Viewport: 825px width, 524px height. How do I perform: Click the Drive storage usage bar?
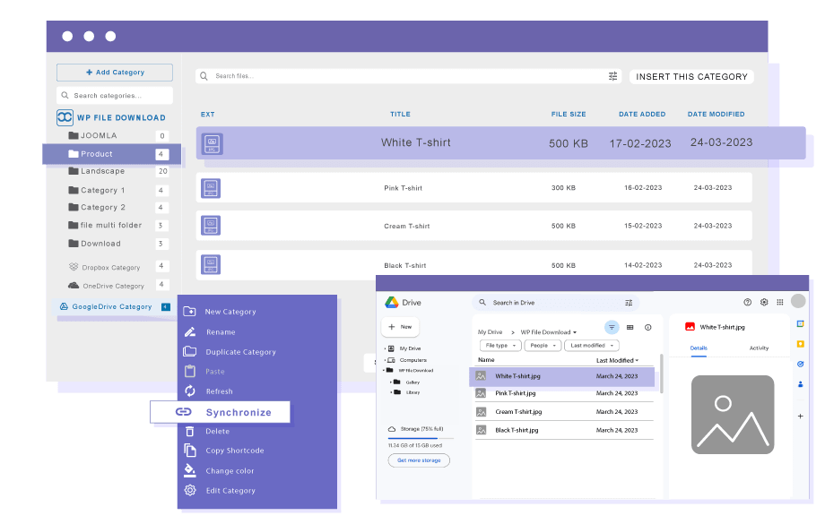[x=421, y=438]
